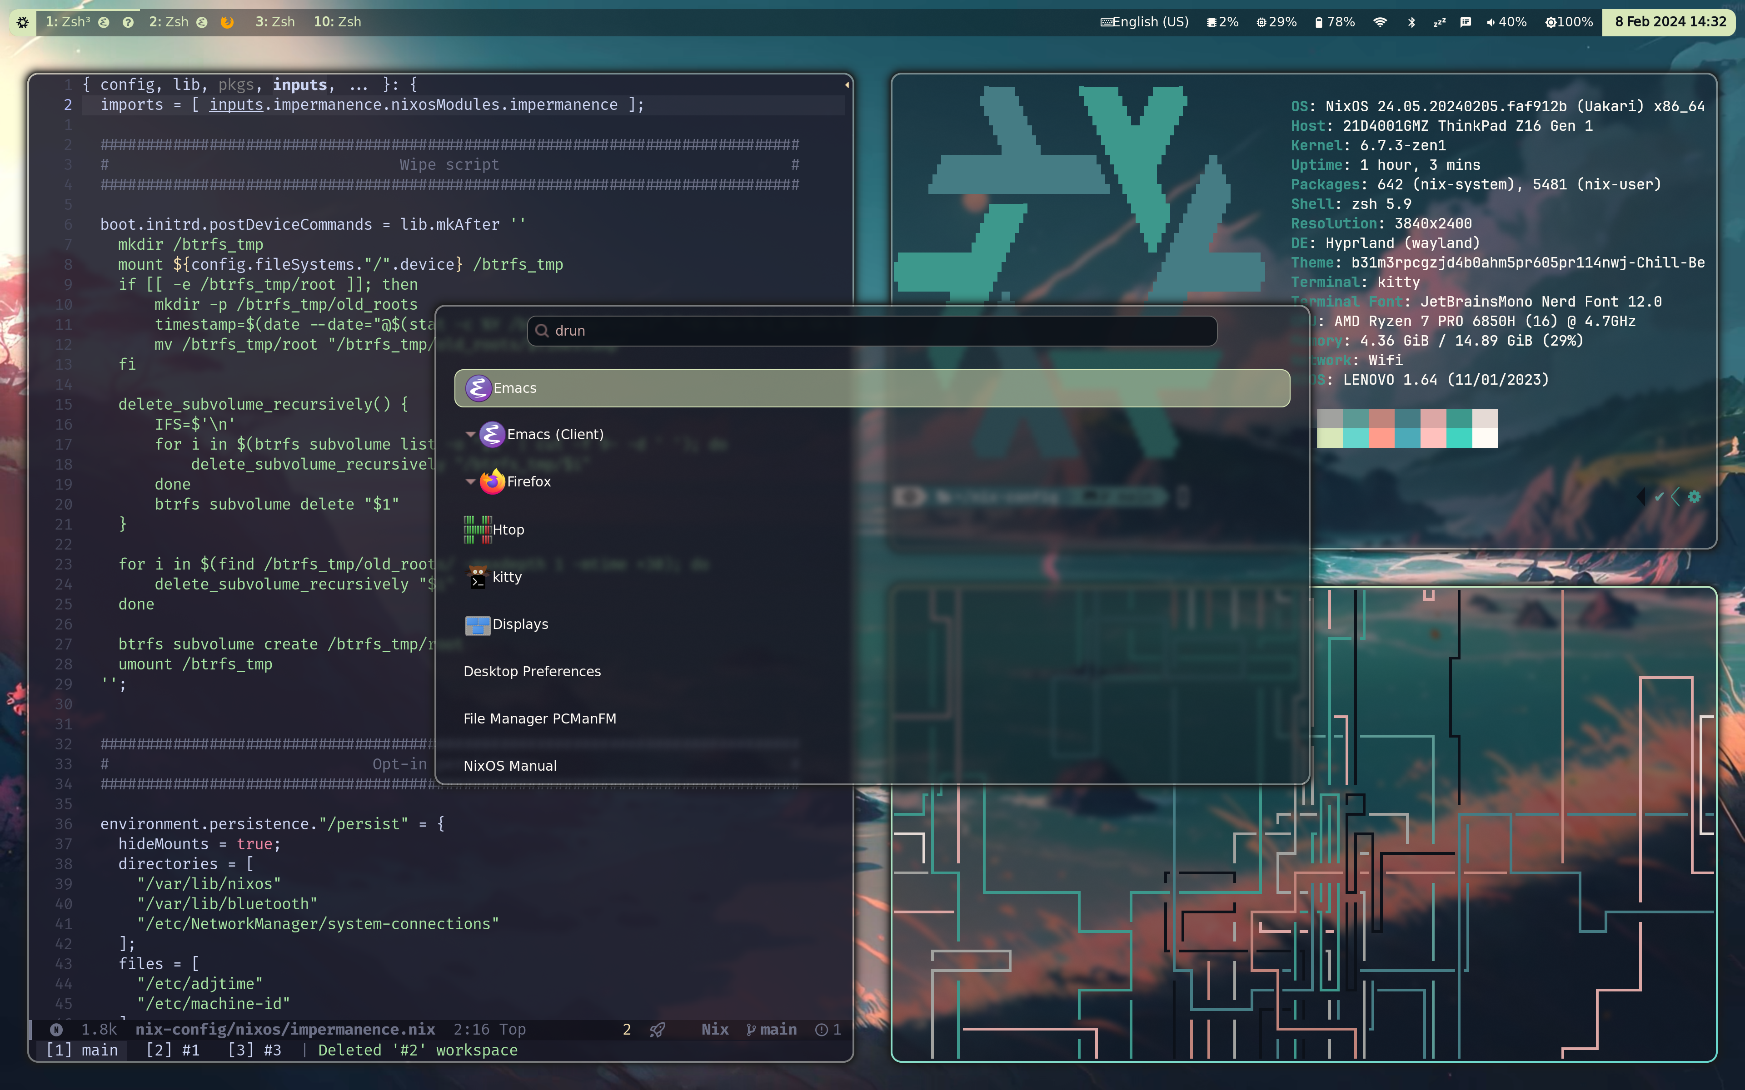
Task: Click the CPU 29% indicator
Action: [1276, 22]
